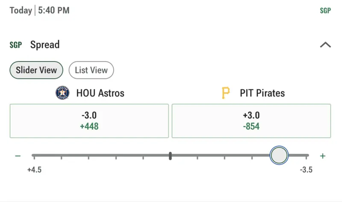Click the +4.5 label at slider start

[34, 170]
